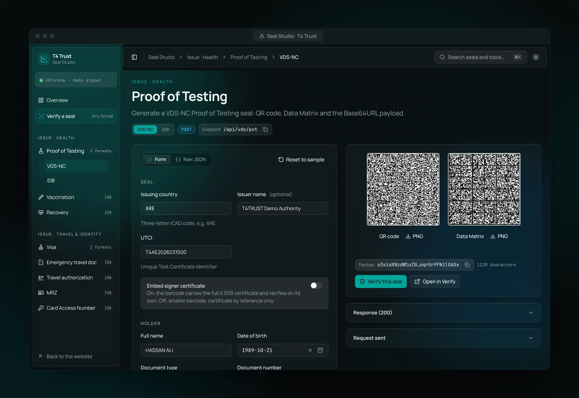Switch theme with the sun icon
This screenshot has width=579, height=398.
[x=536, y=57]
